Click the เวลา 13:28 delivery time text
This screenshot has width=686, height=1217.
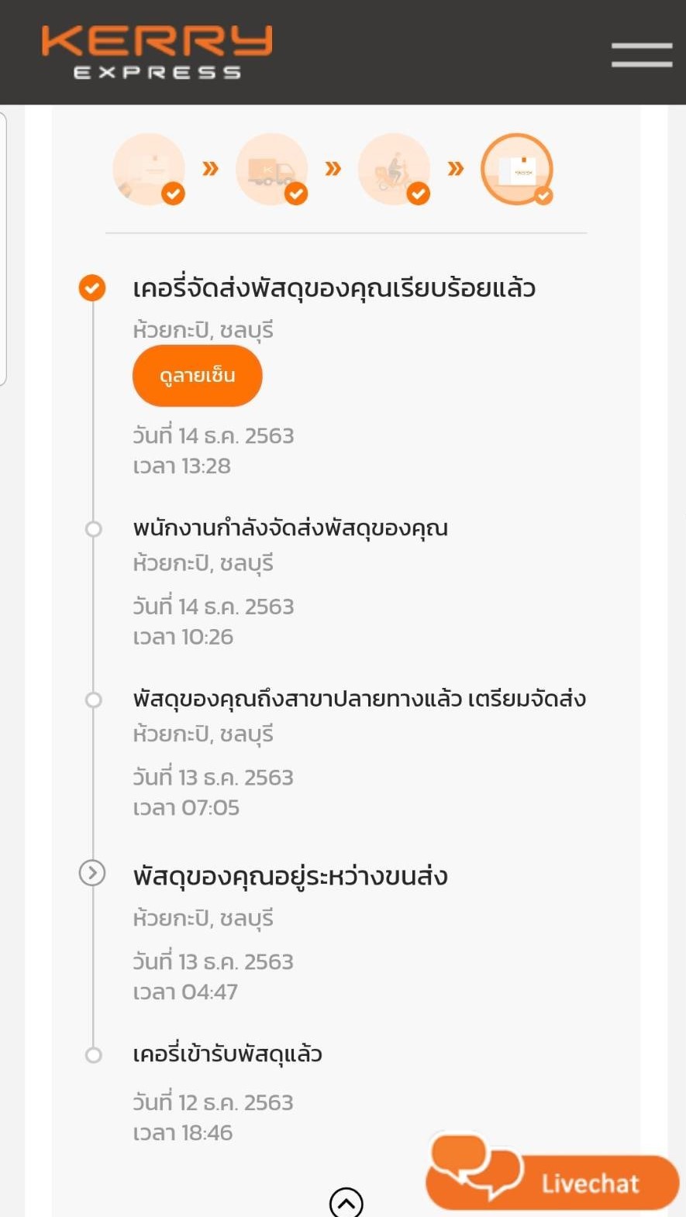point(182,466)
